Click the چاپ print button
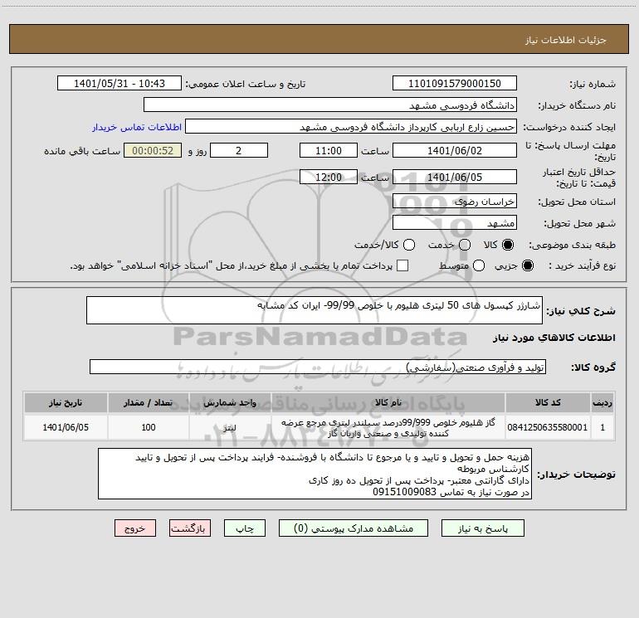Viewport: 639px width, 618px height. click(x=245, y=528)
